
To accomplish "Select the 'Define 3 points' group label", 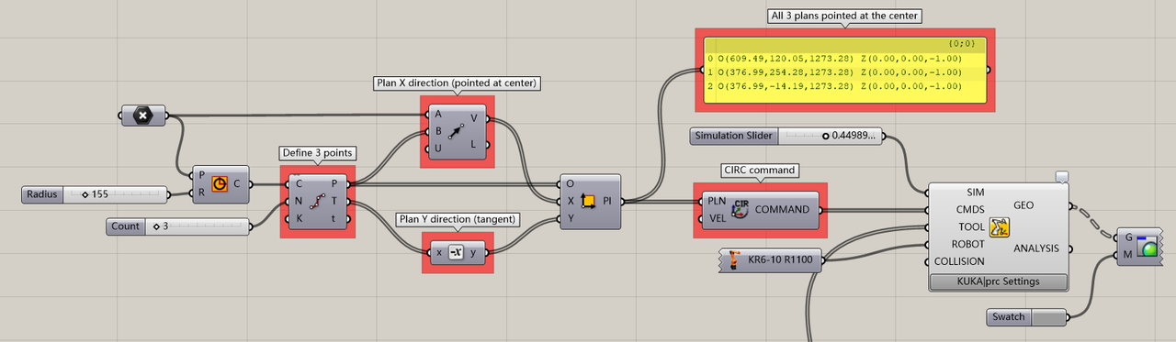I will point(317,153).
